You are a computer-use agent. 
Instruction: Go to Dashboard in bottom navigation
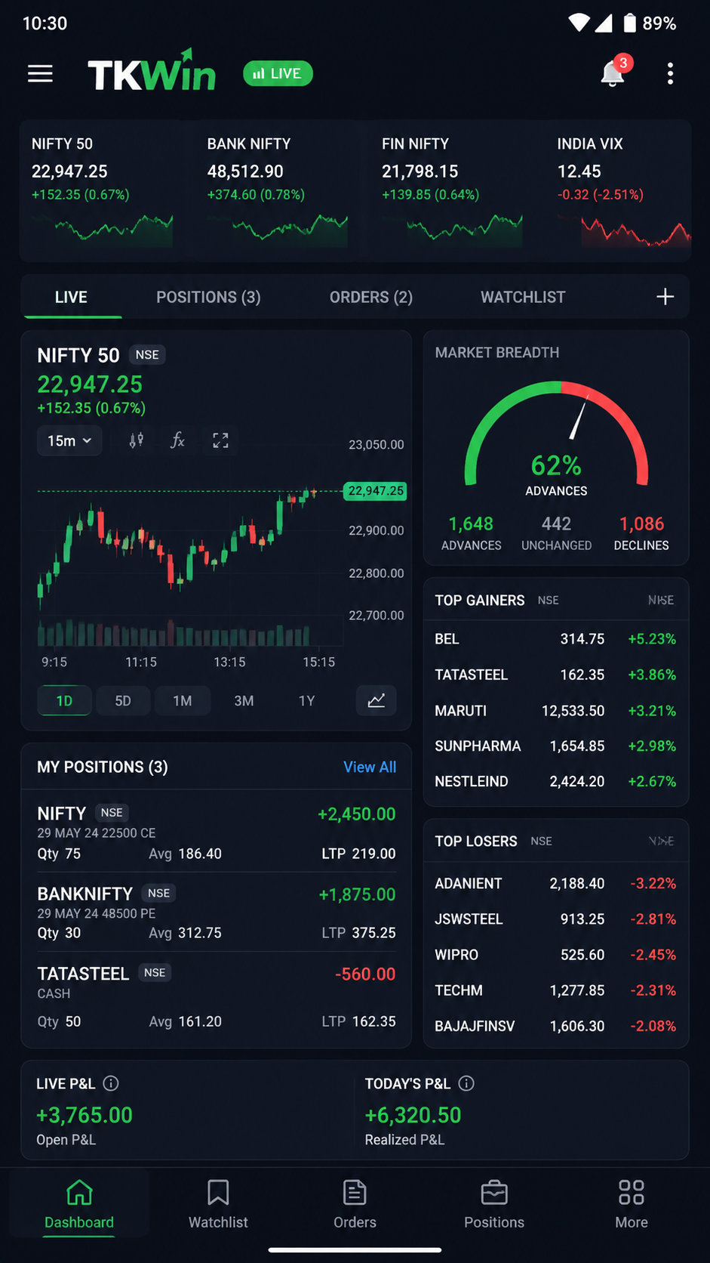[79, 1205]
